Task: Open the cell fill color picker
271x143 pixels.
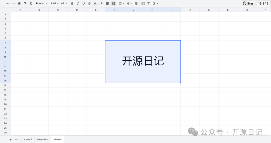Action: click(102, 4)
